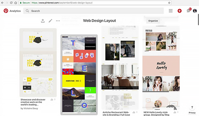Image resolution: width=199 pixels, height=116 pixels.
Task: Reload the page with refresh icon
Action: click(11, 3)
